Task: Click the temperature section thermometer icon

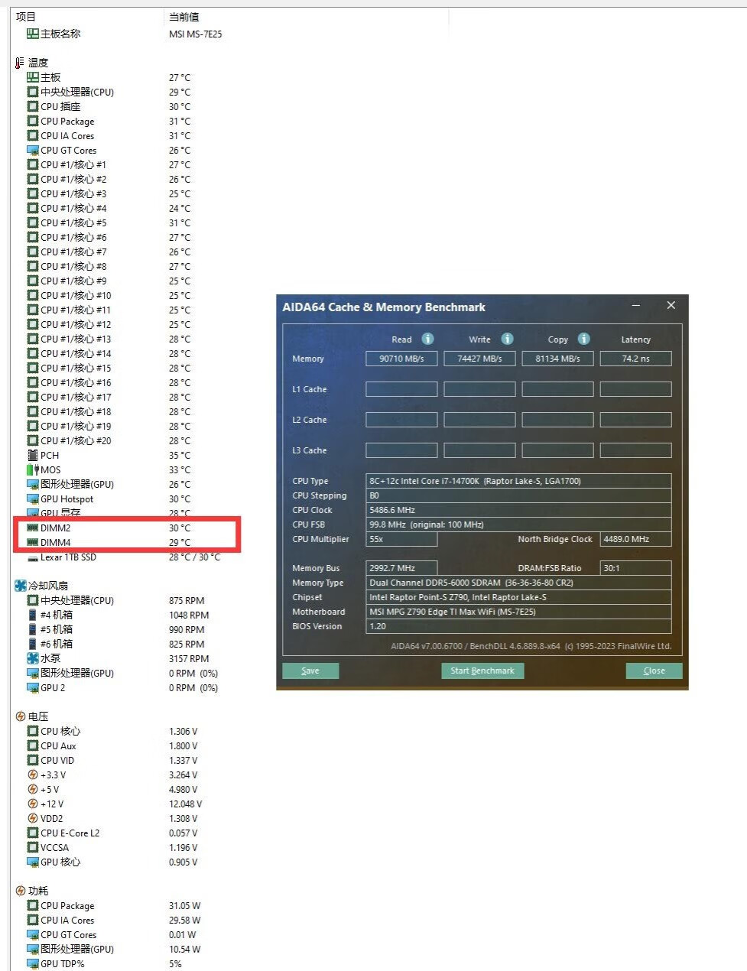Action: 20,63
